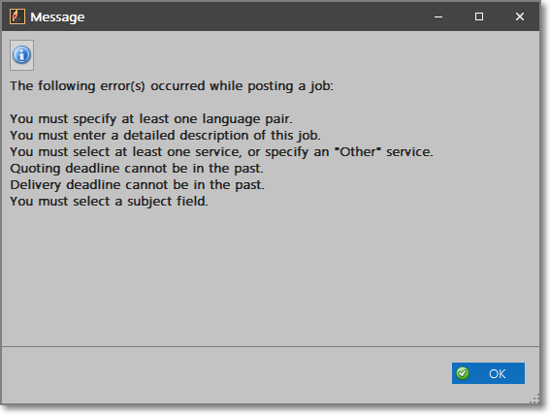
Task: Click the resize grip at the window corner
Action: pyautogui.click(x=534, y=398)
